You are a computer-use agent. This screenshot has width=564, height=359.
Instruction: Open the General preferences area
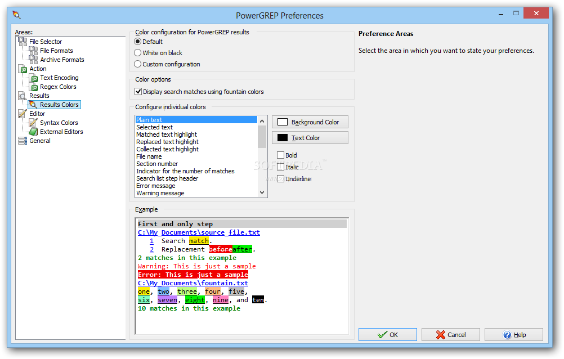[40, 141]
